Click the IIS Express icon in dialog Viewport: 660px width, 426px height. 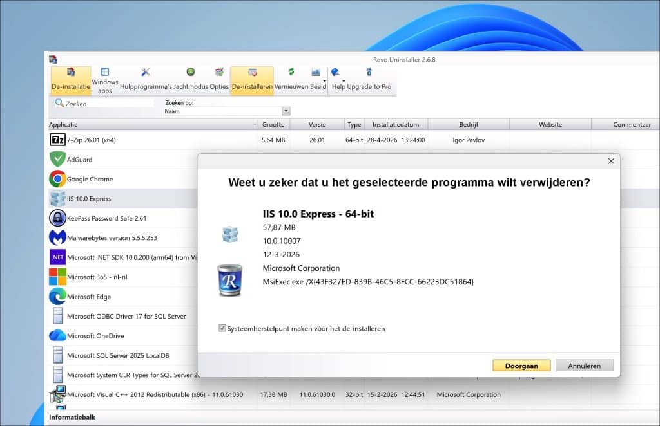coord(230,234)
